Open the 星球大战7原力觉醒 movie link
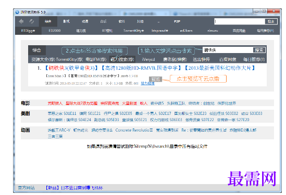286x195 pixels. pyautogui.click(x=81, y=103)
